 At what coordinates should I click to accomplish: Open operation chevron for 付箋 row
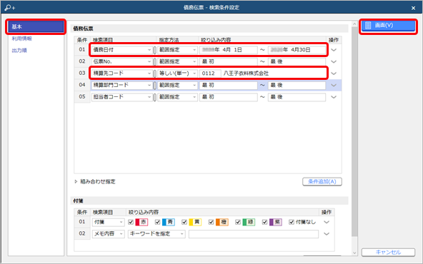[x=327, y=222]
